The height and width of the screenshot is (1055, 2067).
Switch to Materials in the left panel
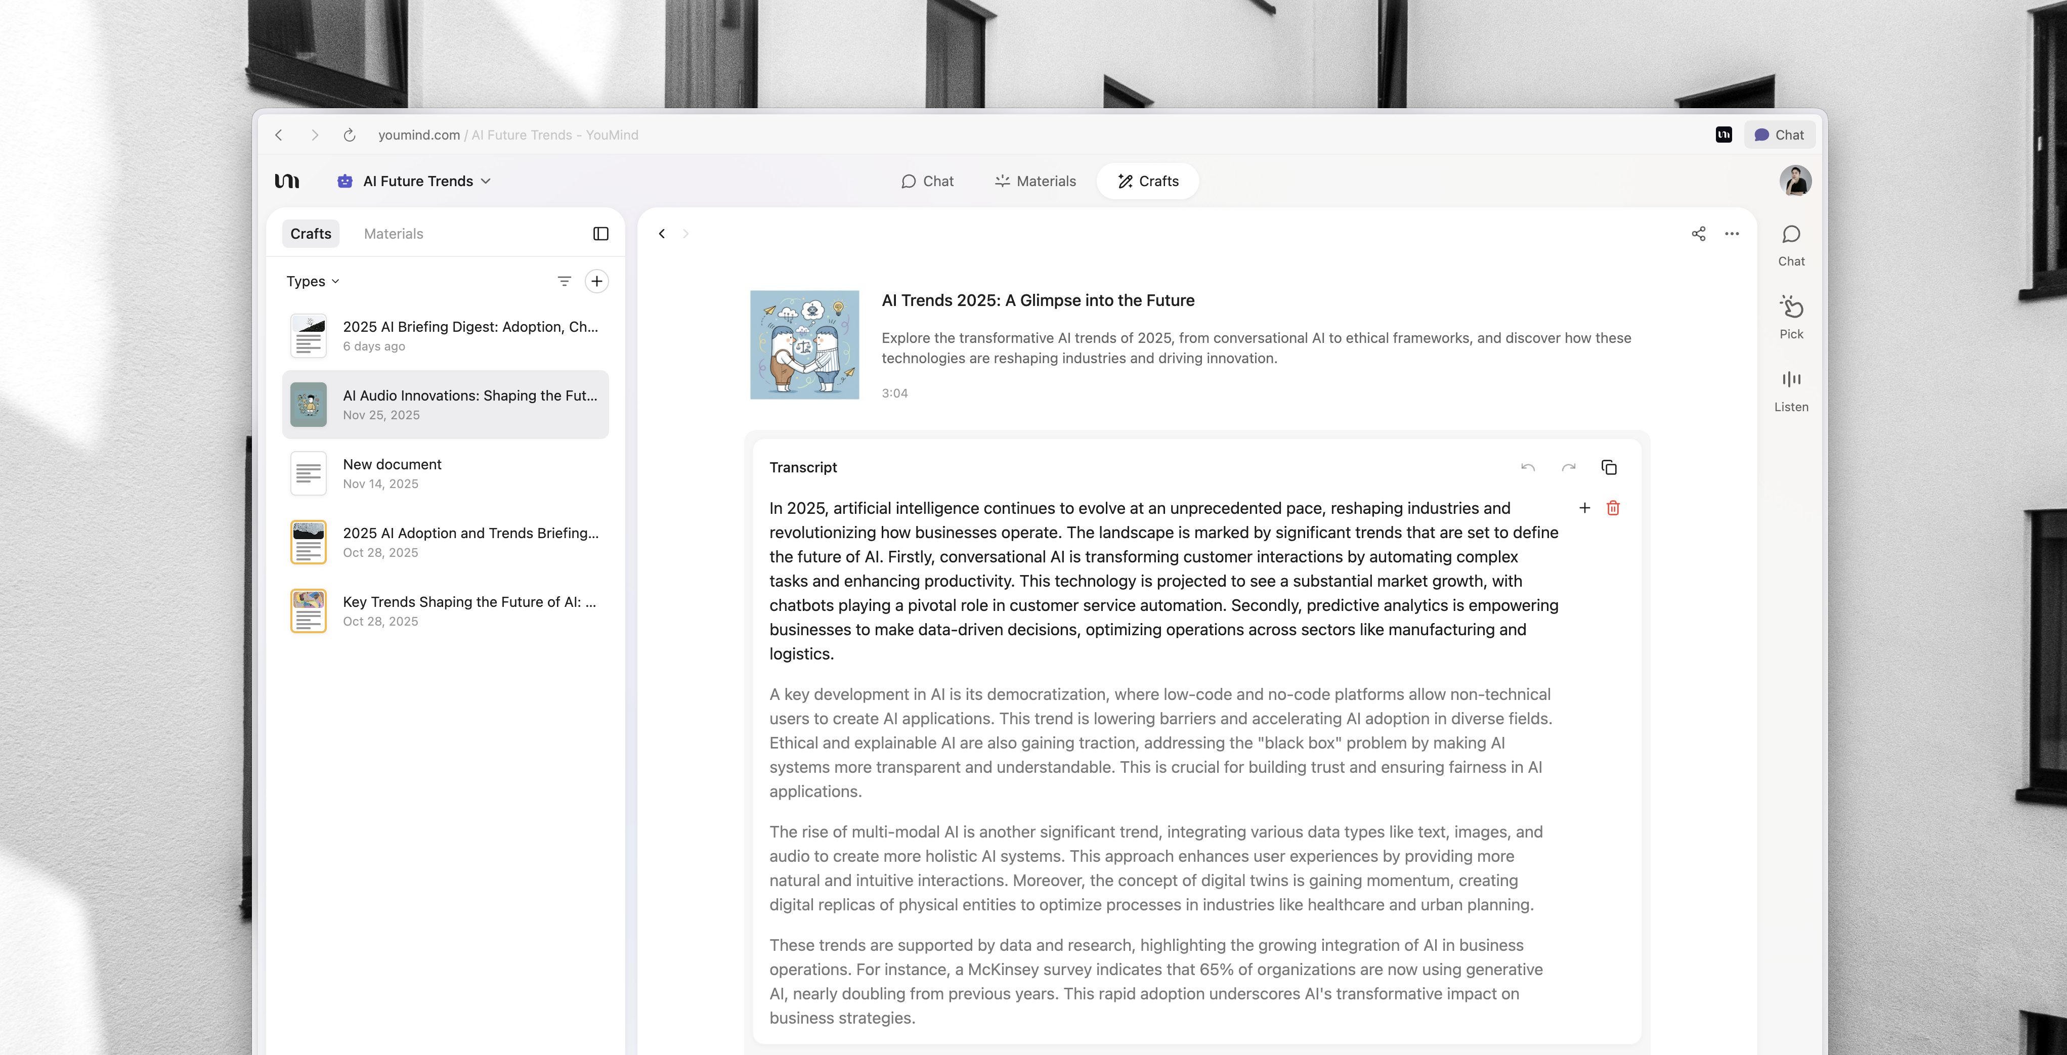click(393, 233)
